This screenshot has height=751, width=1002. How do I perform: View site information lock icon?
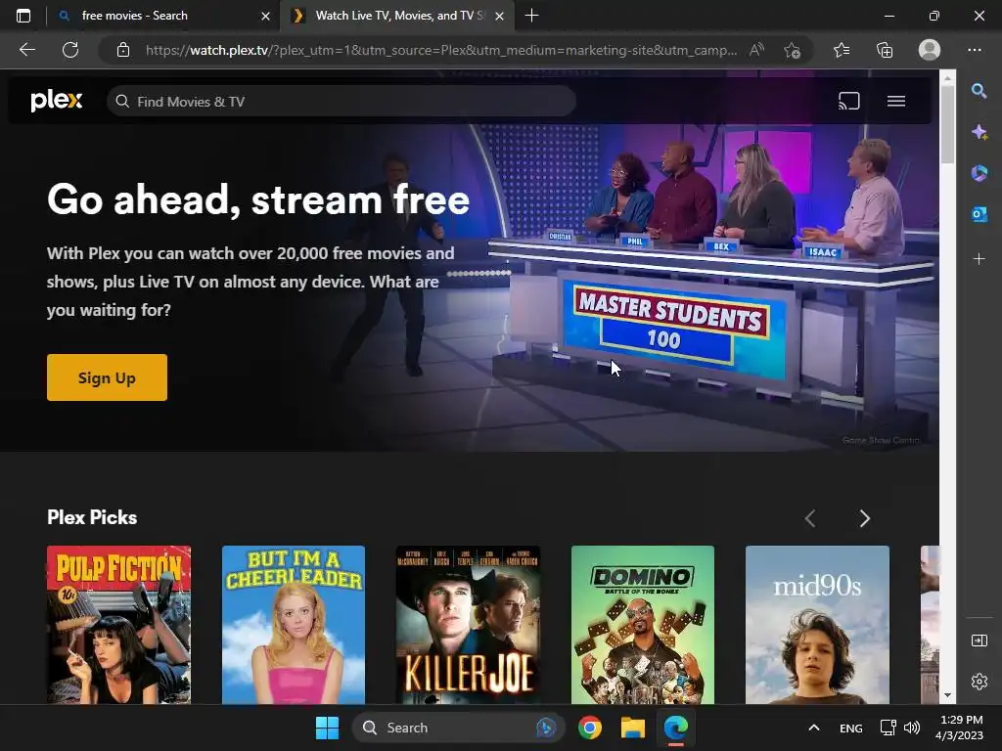click(123, 50)
